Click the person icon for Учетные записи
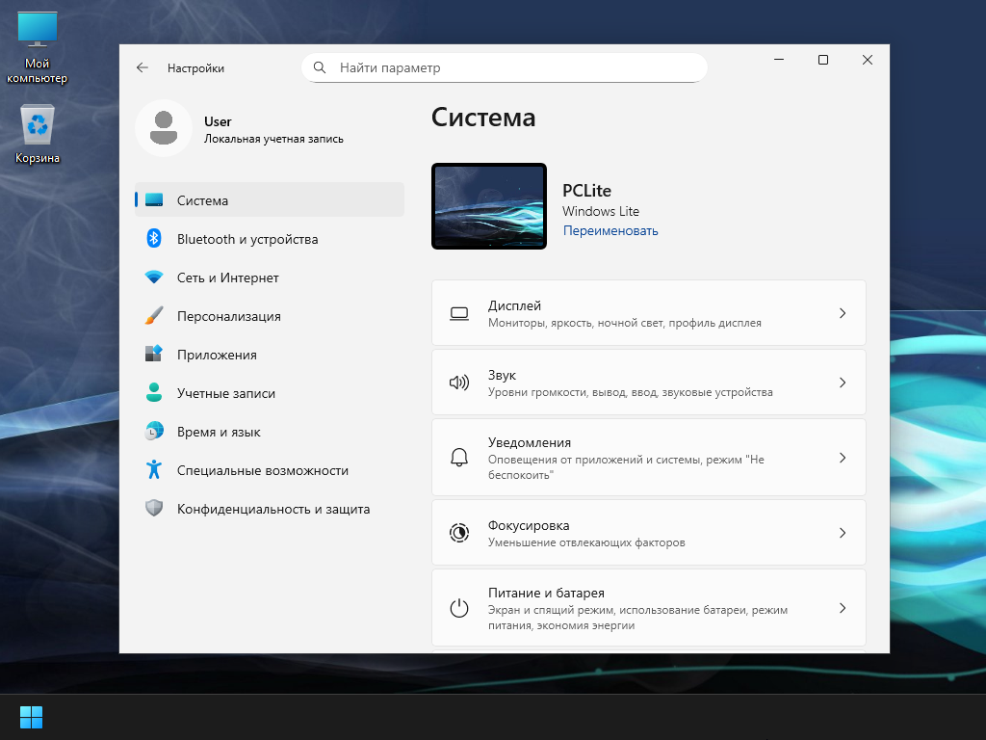The width and height of the screenshot is (986, 740). (154, 393)
